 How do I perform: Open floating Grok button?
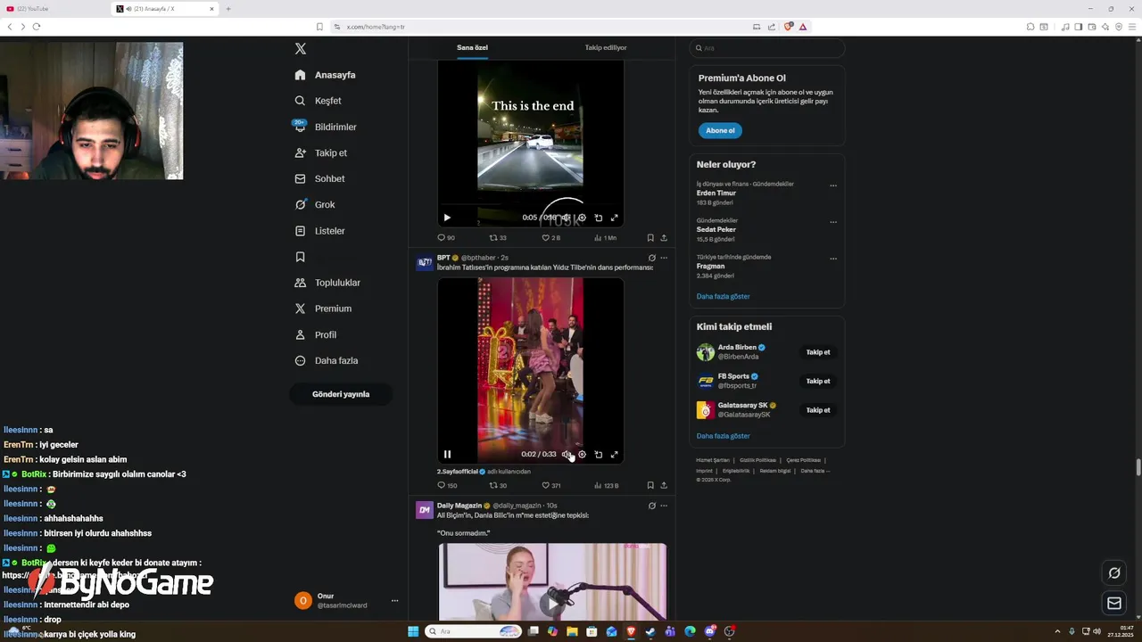(1114, 573)
